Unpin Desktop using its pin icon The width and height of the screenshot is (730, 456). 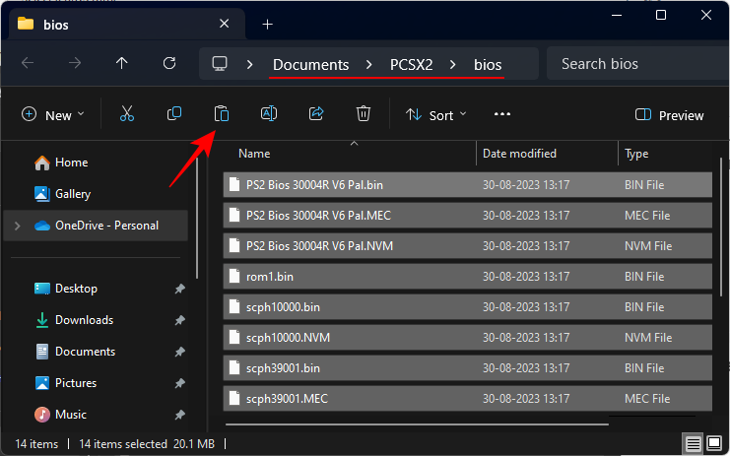tap(179, 289)
